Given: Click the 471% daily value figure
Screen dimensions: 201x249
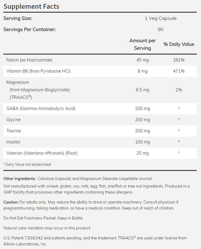Looking at the screenshot, I should click(179, 71).
